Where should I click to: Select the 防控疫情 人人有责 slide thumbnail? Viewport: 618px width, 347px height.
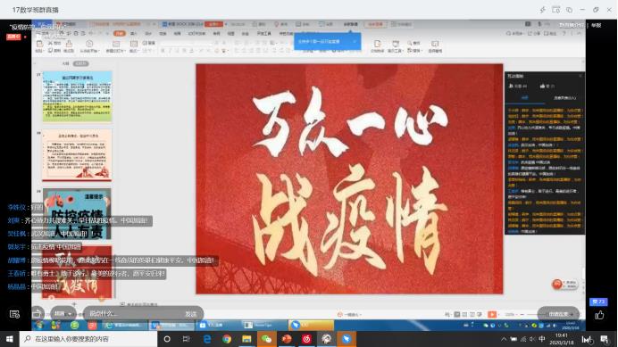pyautogui.click(x=77, y=213)
